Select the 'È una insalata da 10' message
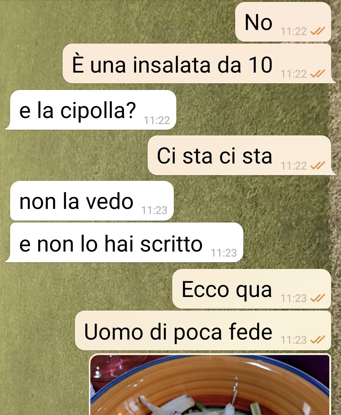The image size is (341, 415). click(x=199, y=63)
